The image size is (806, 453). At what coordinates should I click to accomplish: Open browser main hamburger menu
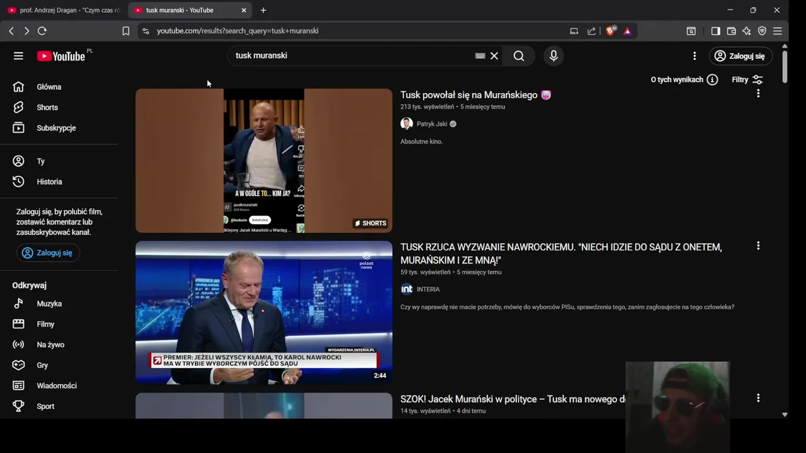click(778, 31)
